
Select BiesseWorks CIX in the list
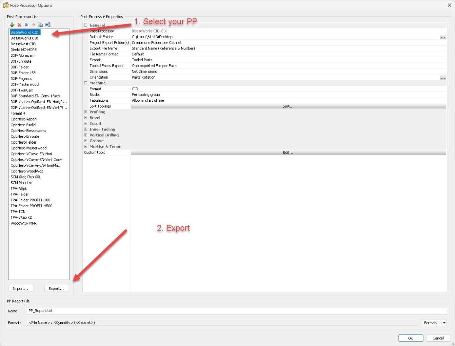click(x=24, y=38)
